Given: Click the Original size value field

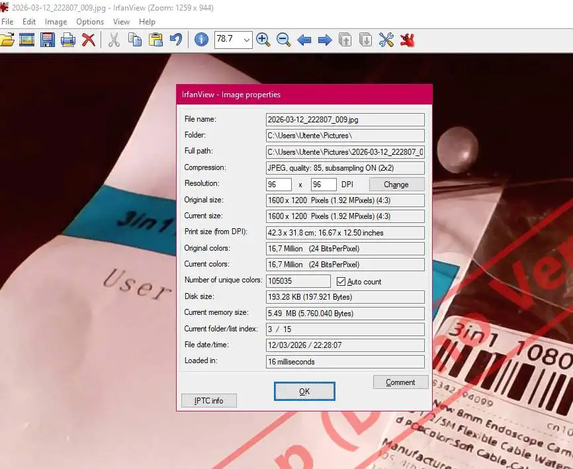Looking at the screenshot, I should pos(345,200).
